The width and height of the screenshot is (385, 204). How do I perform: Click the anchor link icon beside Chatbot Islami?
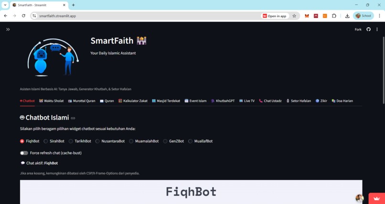click(73, 118)
